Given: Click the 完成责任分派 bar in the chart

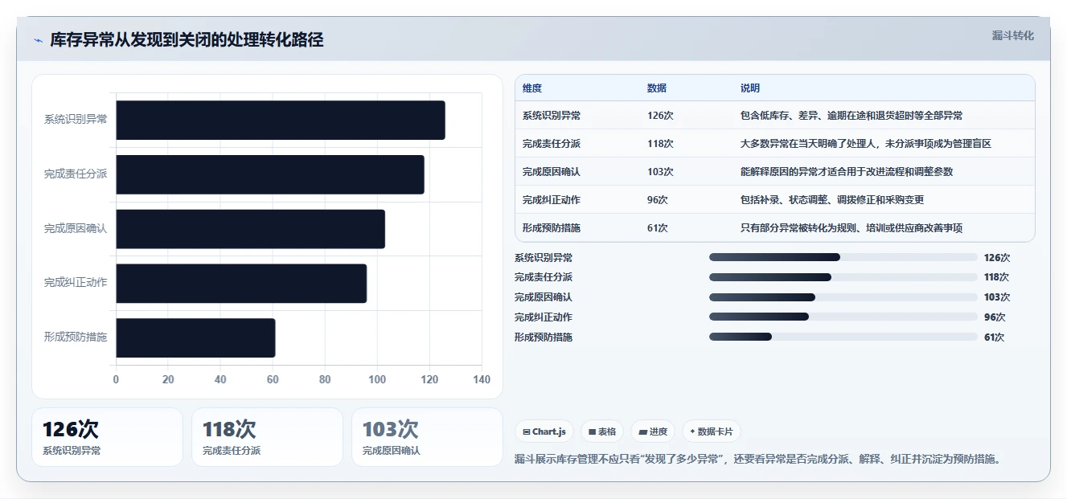Looking at the screenshot, I should (x=270, y=174).
